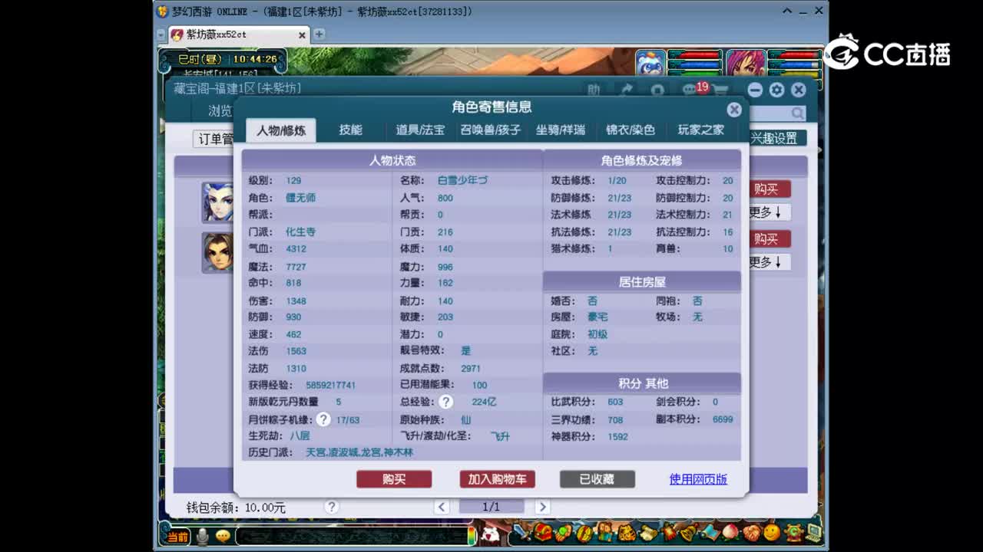
Task: Click the 已收藏 button
Action: [x=597, y=479]
